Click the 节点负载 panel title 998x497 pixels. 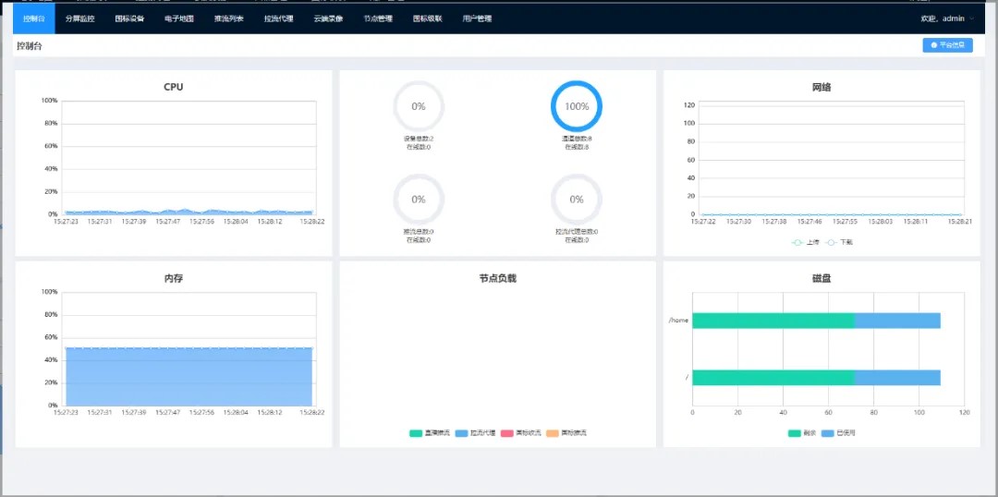point(498,279)
